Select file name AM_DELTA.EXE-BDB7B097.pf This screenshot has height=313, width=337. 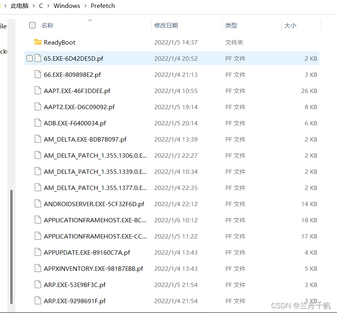click(85, 139)
